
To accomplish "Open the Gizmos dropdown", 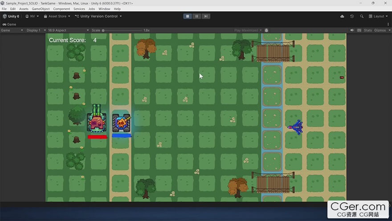I will tap(381, 30).
